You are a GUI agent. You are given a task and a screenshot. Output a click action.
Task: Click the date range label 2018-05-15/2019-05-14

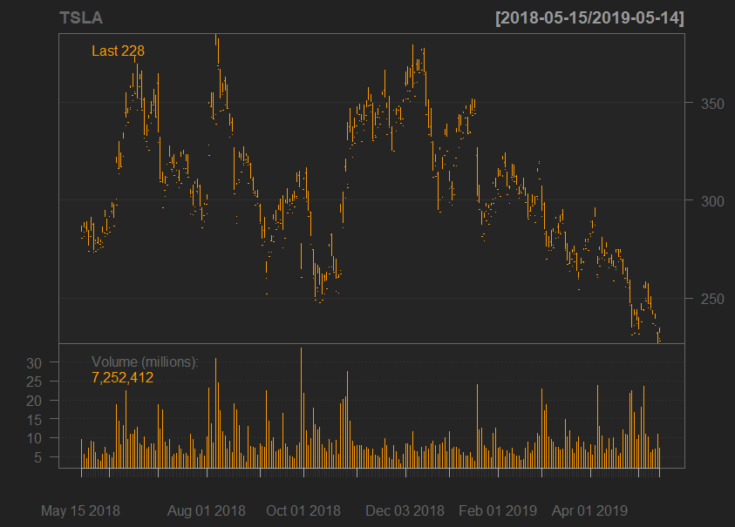[x=589, y=17]
